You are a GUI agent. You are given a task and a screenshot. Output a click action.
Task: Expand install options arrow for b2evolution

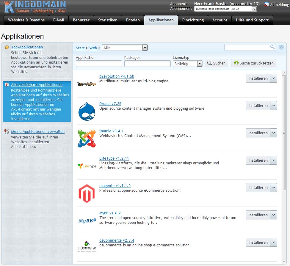(x=274, y=78)
